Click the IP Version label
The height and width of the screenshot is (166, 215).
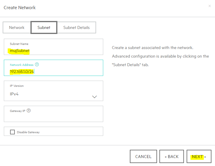coord(17,86)
